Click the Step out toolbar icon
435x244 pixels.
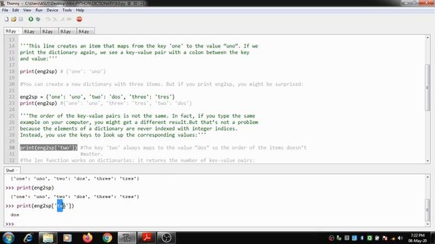click(62, 19)
